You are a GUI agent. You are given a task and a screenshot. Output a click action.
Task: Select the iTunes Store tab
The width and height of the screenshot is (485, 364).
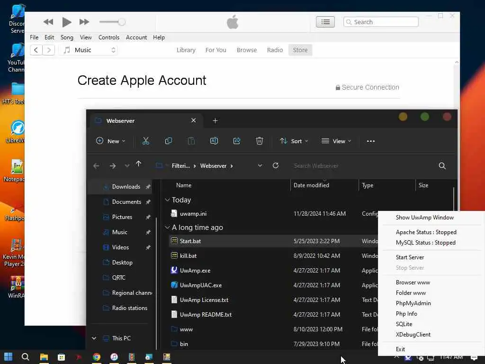pos(300,50)
